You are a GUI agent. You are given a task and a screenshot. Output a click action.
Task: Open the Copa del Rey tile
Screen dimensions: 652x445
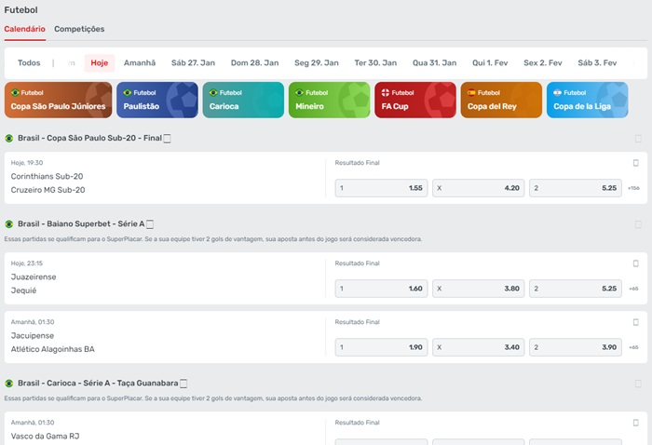coord(501,101)
